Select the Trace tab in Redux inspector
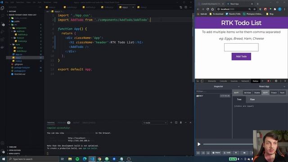The image size is (288, 162). [x=274, y=93]
